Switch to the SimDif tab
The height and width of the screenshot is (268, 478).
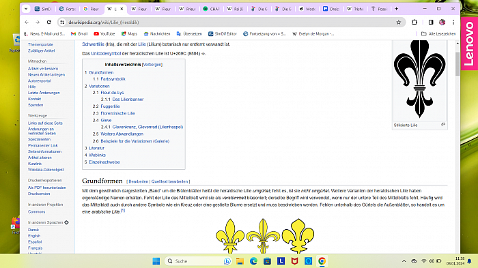[x=43, y=9]
